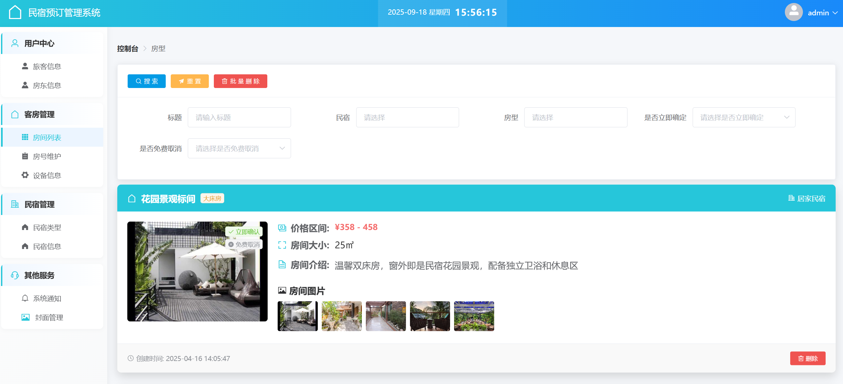
Task: Click the 房间介绍 document icon
Action: [x=282, y=265]
